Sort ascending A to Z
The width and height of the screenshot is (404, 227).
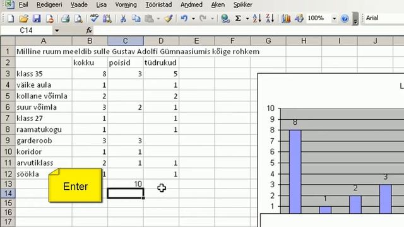pos(257,18)
